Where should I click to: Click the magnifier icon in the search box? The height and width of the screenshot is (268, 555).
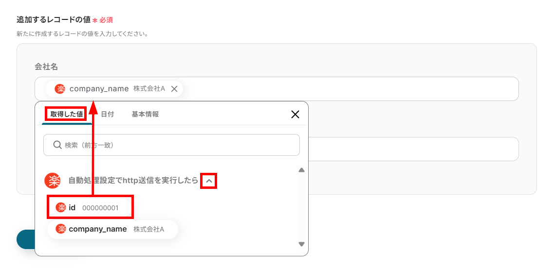[57, 145]
